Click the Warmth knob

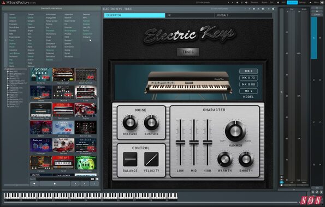(224, 159)
